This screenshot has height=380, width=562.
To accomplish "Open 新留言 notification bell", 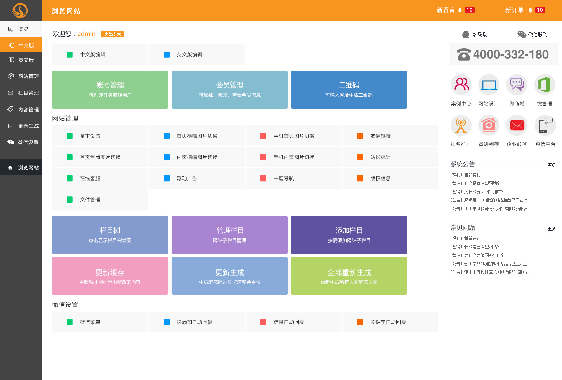I will pos(460,10).
